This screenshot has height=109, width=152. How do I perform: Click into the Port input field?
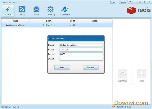point(81,54)
